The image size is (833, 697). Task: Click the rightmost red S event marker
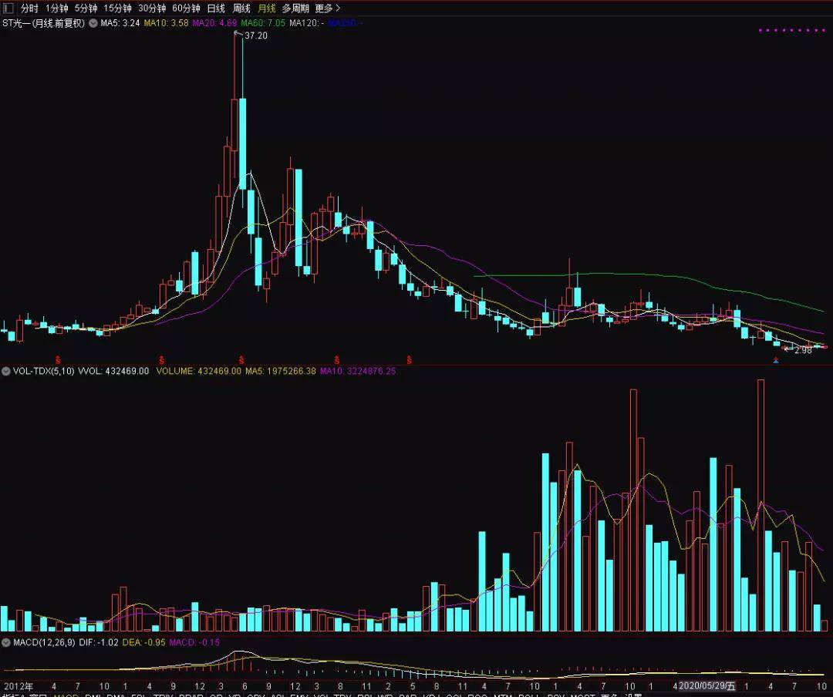click(x=409, y=359)
